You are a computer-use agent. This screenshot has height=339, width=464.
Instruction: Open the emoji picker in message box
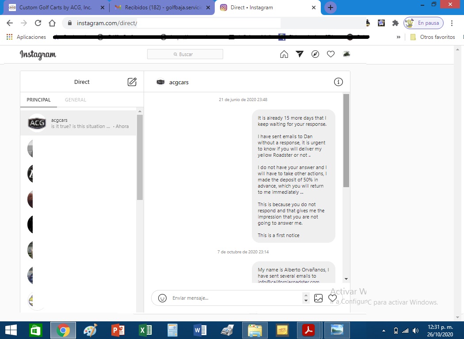[x=162, y=298]
